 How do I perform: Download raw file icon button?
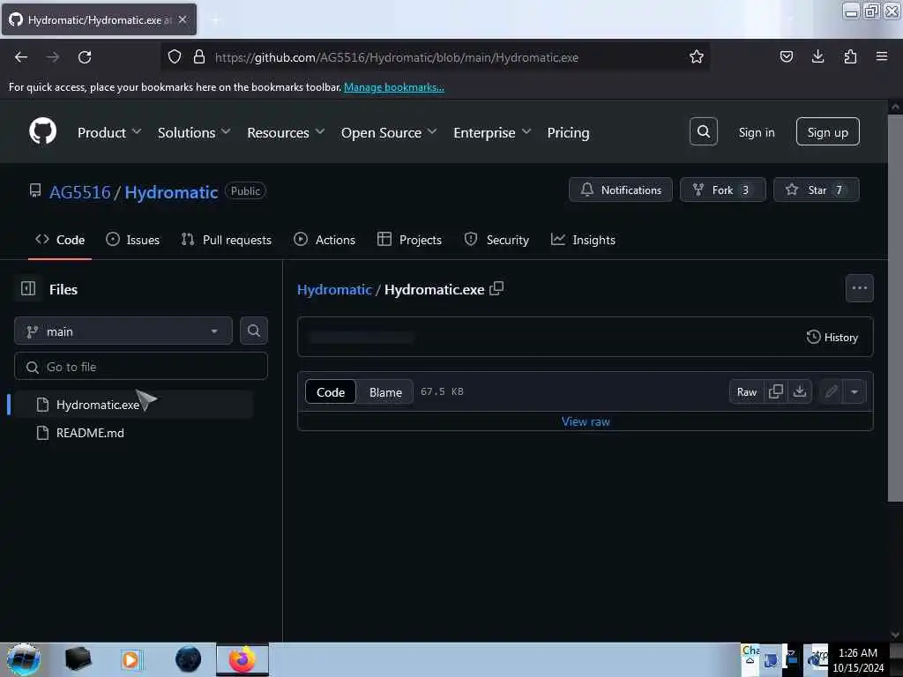[799, 391]
